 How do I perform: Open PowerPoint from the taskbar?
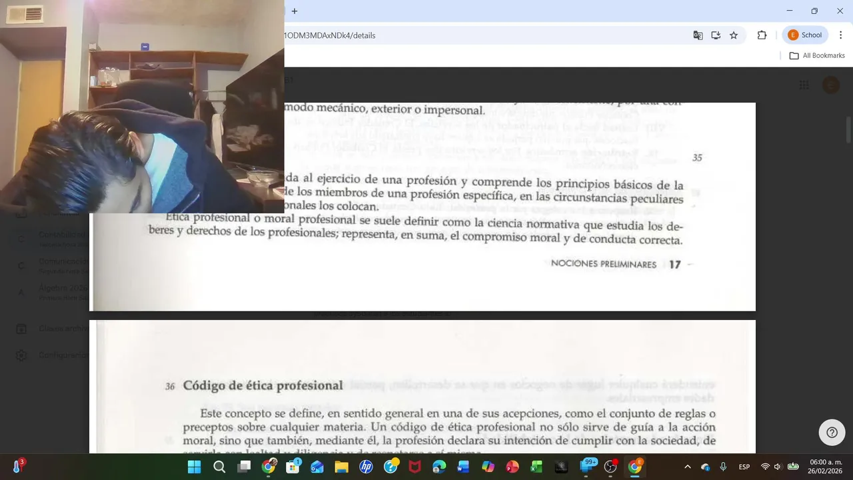point(512,467)
